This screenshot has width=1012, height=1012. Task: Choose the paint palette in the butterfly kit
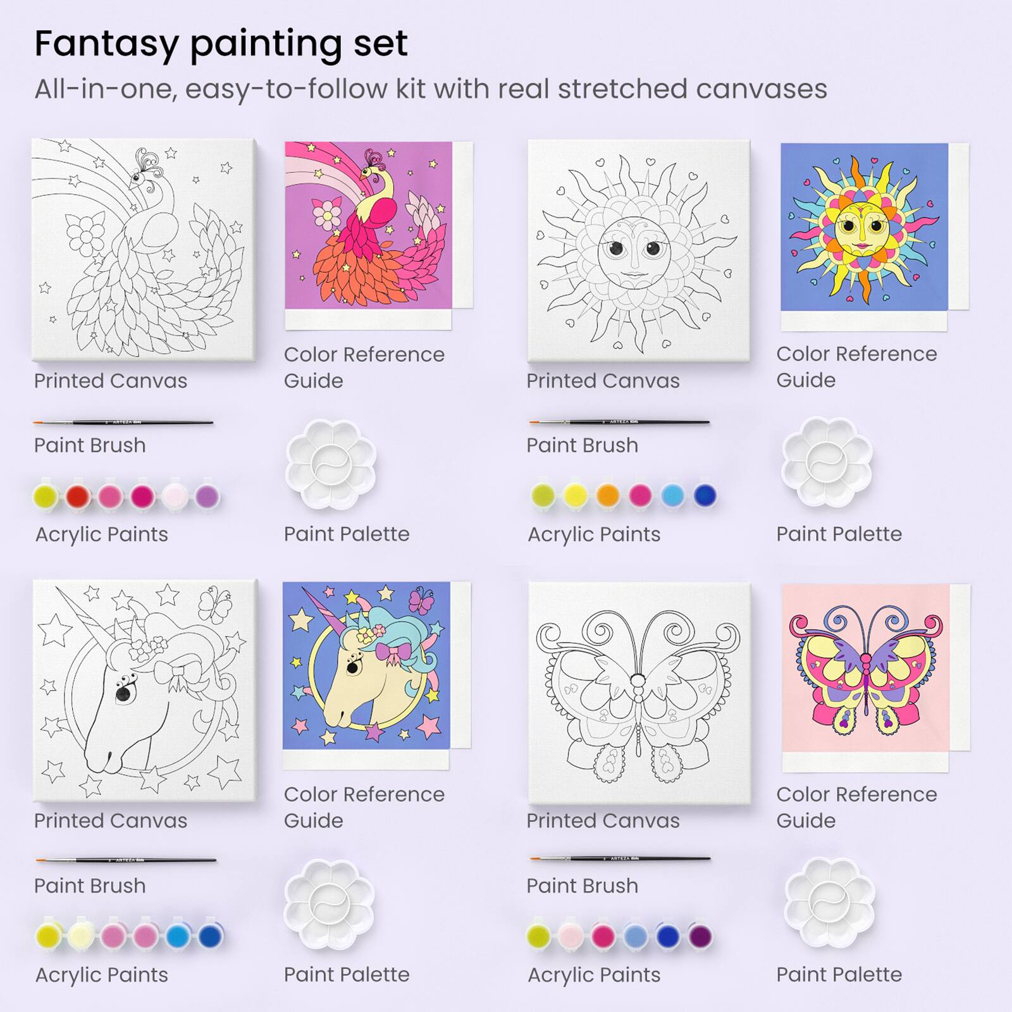coord(830,903)
